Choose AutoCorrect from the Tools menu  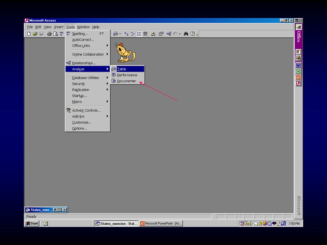pos(88,39)
